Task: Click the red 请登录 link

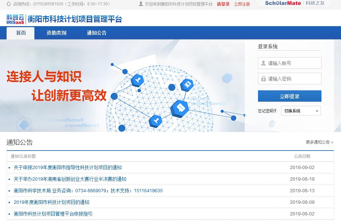Action: point(223,4)
